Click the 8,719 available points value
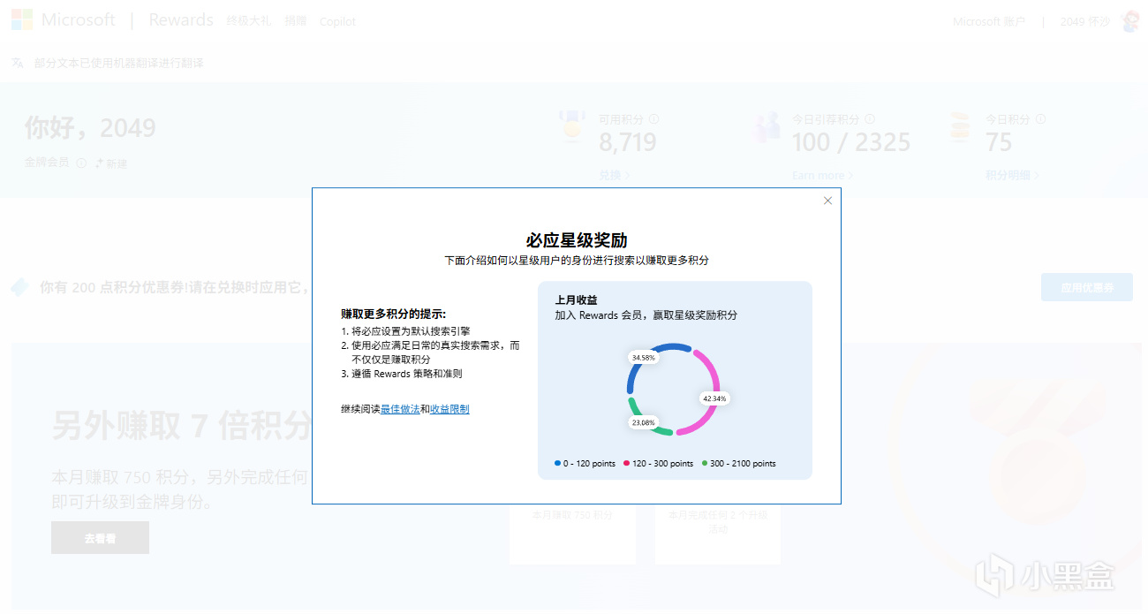The width and height of the screenshot is (1148, 614). pos(628,142)
